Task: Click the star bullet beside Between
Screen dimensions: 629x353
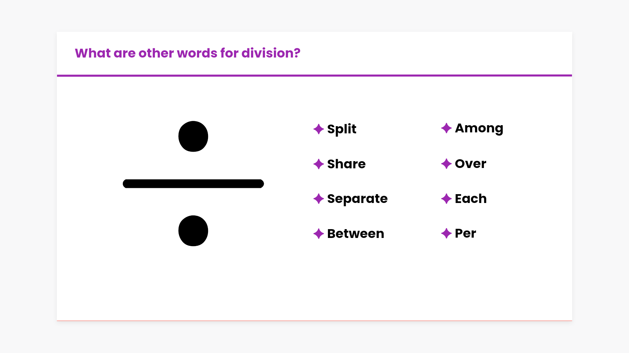Action: click(x=318, y=234)
